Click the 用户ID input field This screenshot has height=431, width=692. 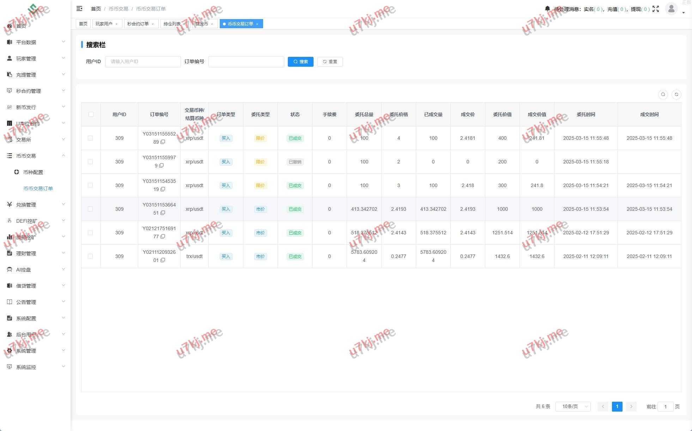point(143,62)
